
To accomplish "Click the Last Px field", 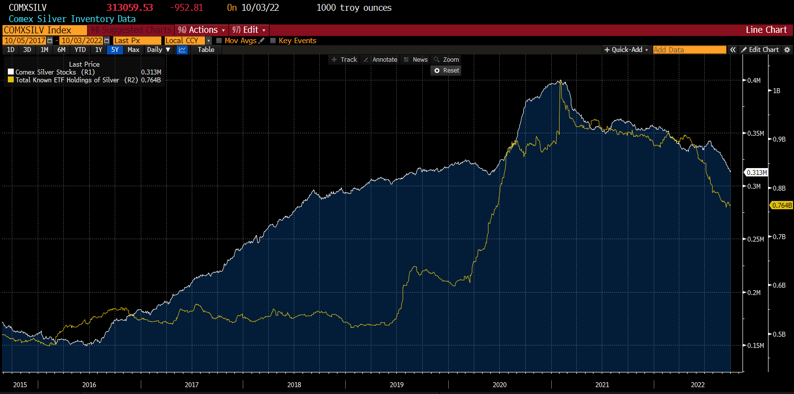I will point(137,41).
